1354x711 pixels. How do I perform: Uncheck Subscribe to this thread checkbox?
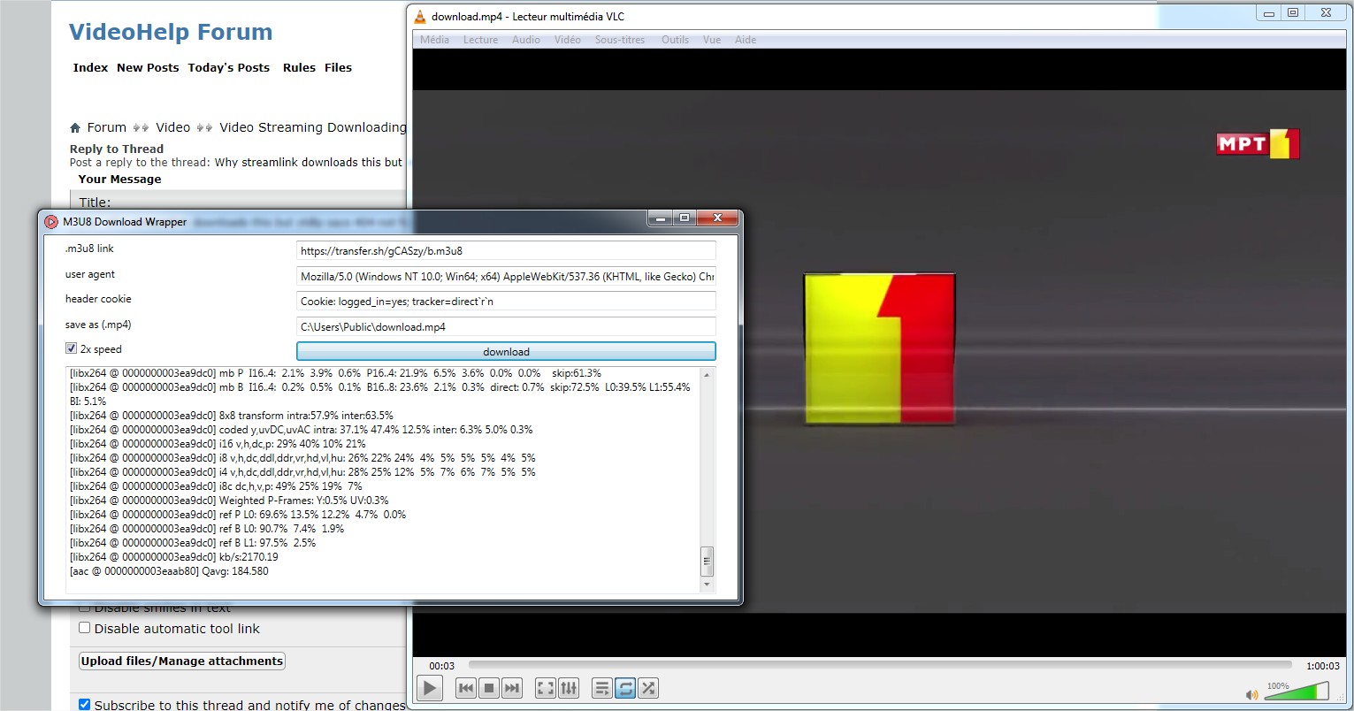(85, 705)
